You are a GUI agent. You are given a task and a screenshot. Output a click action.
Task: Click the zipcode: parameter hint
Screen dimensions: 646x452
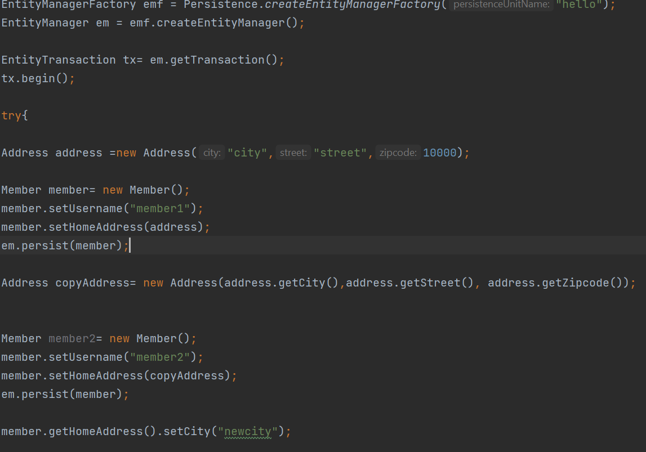coord(398,153)
